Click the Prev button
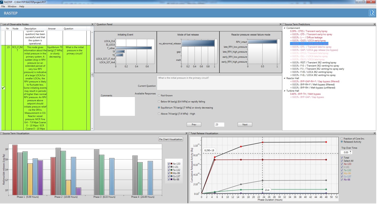The height and width of the screenshot is (204, 377). (x=194, y=125)
